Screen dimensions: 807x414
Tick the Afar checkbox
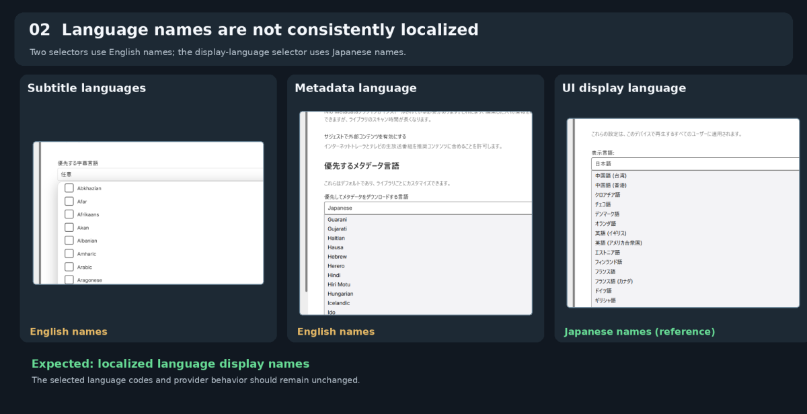tap(69, 201)
